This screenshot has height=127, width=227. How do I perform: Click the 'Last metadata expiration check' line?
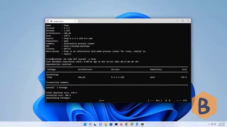click(x=93, y=62)
